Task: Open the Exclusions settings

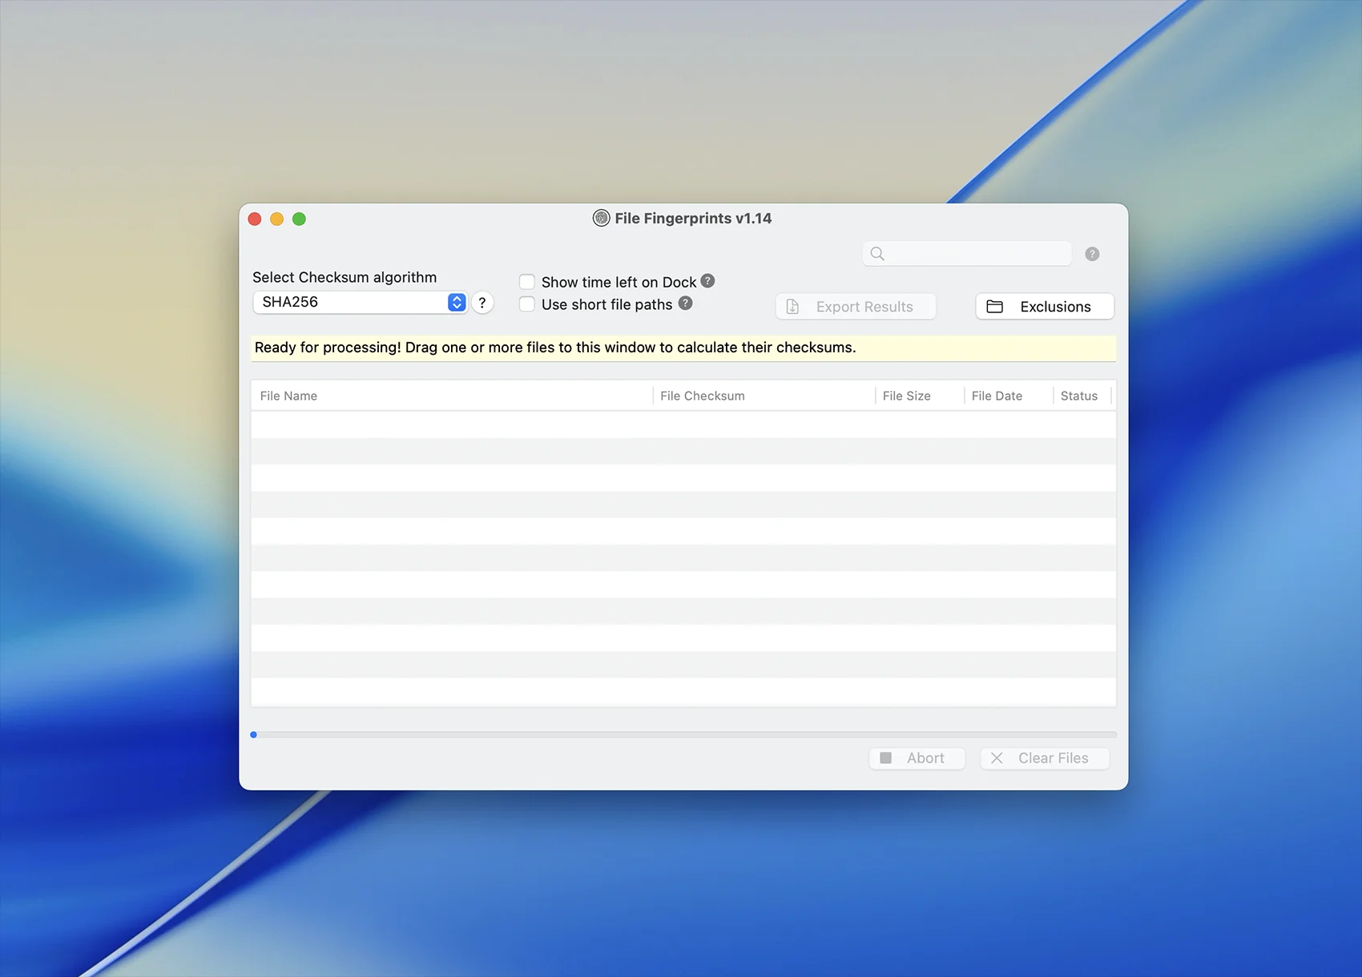Action: pos(1045,307)
